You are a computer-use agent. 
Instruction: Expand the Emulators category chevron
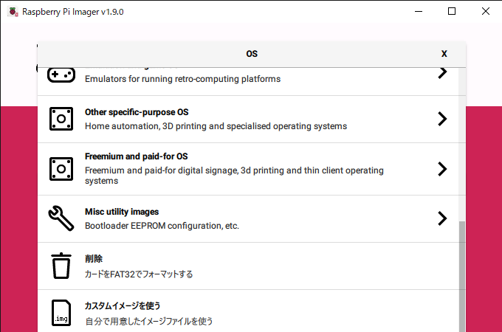(442, 73)
